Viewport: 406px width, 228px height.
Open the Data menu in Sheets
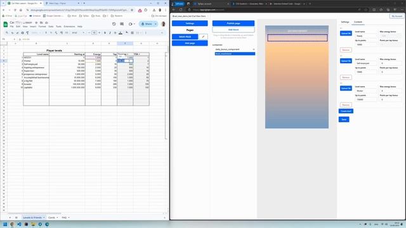pos(51,27)
